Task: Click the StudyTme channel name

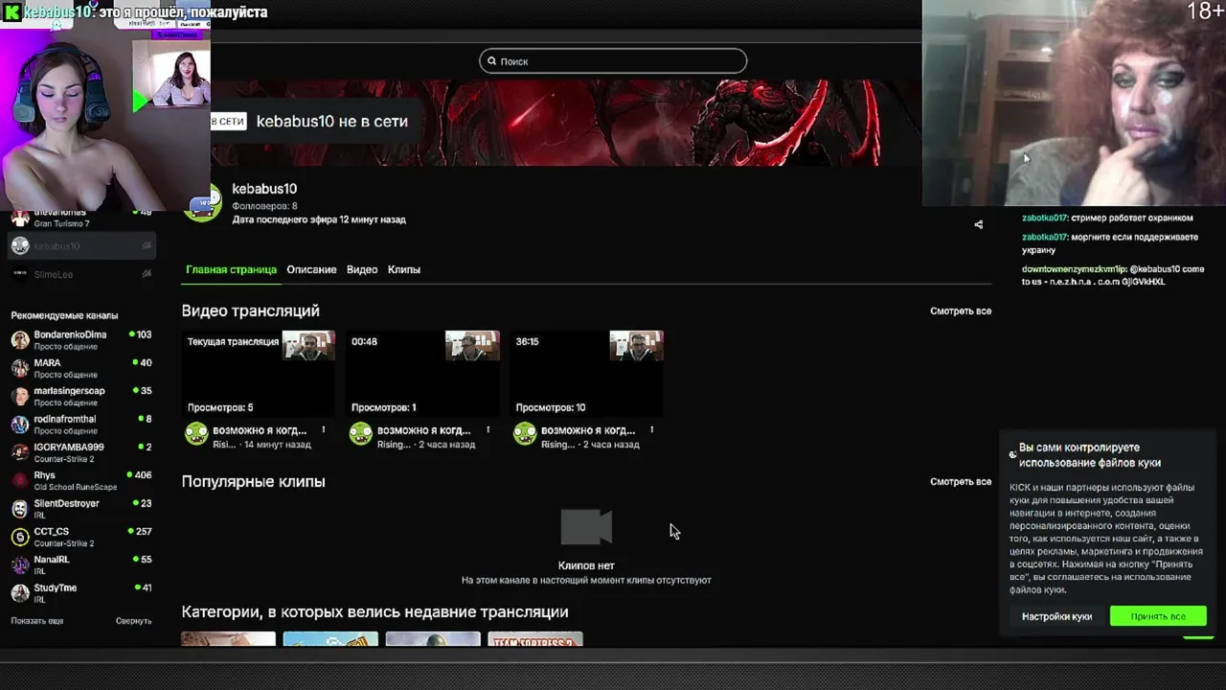Action: [x=56, y=587]
